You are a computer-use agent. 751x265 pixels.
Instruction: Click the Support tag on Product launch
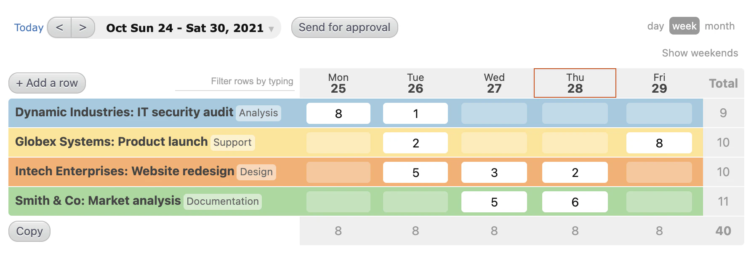coord(232,142)
